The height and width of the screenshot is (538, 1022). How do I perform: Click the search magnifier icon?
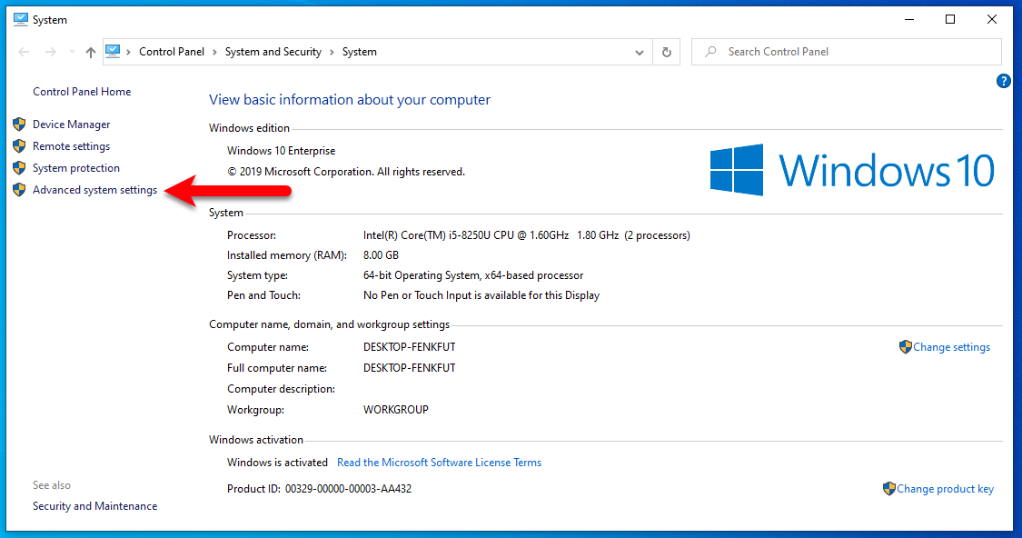point(711,52)
